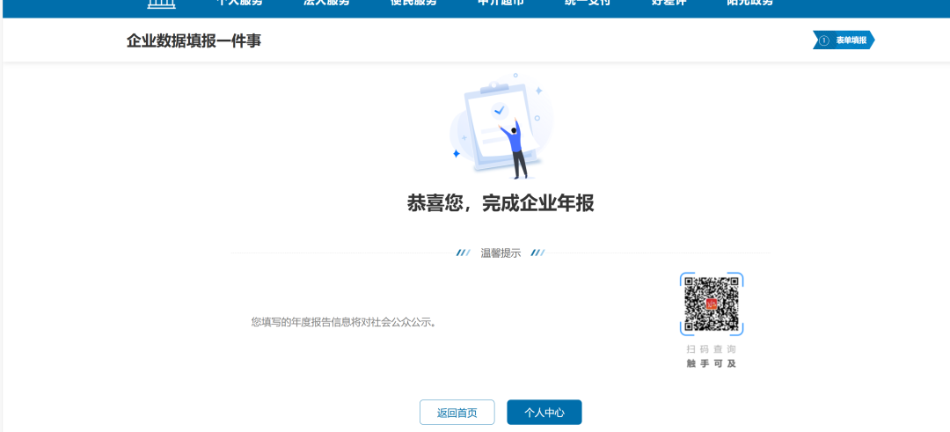Select the 表单填报 step indicator
Image resolution: width=950 pixels, height=432 pixels.
pyautogui.click(x=850, y=40)
